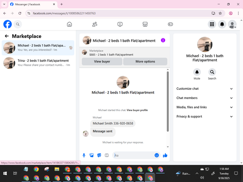Open the Notifications bell
This screenshot has height=182, width=243.
coord(222,24)
